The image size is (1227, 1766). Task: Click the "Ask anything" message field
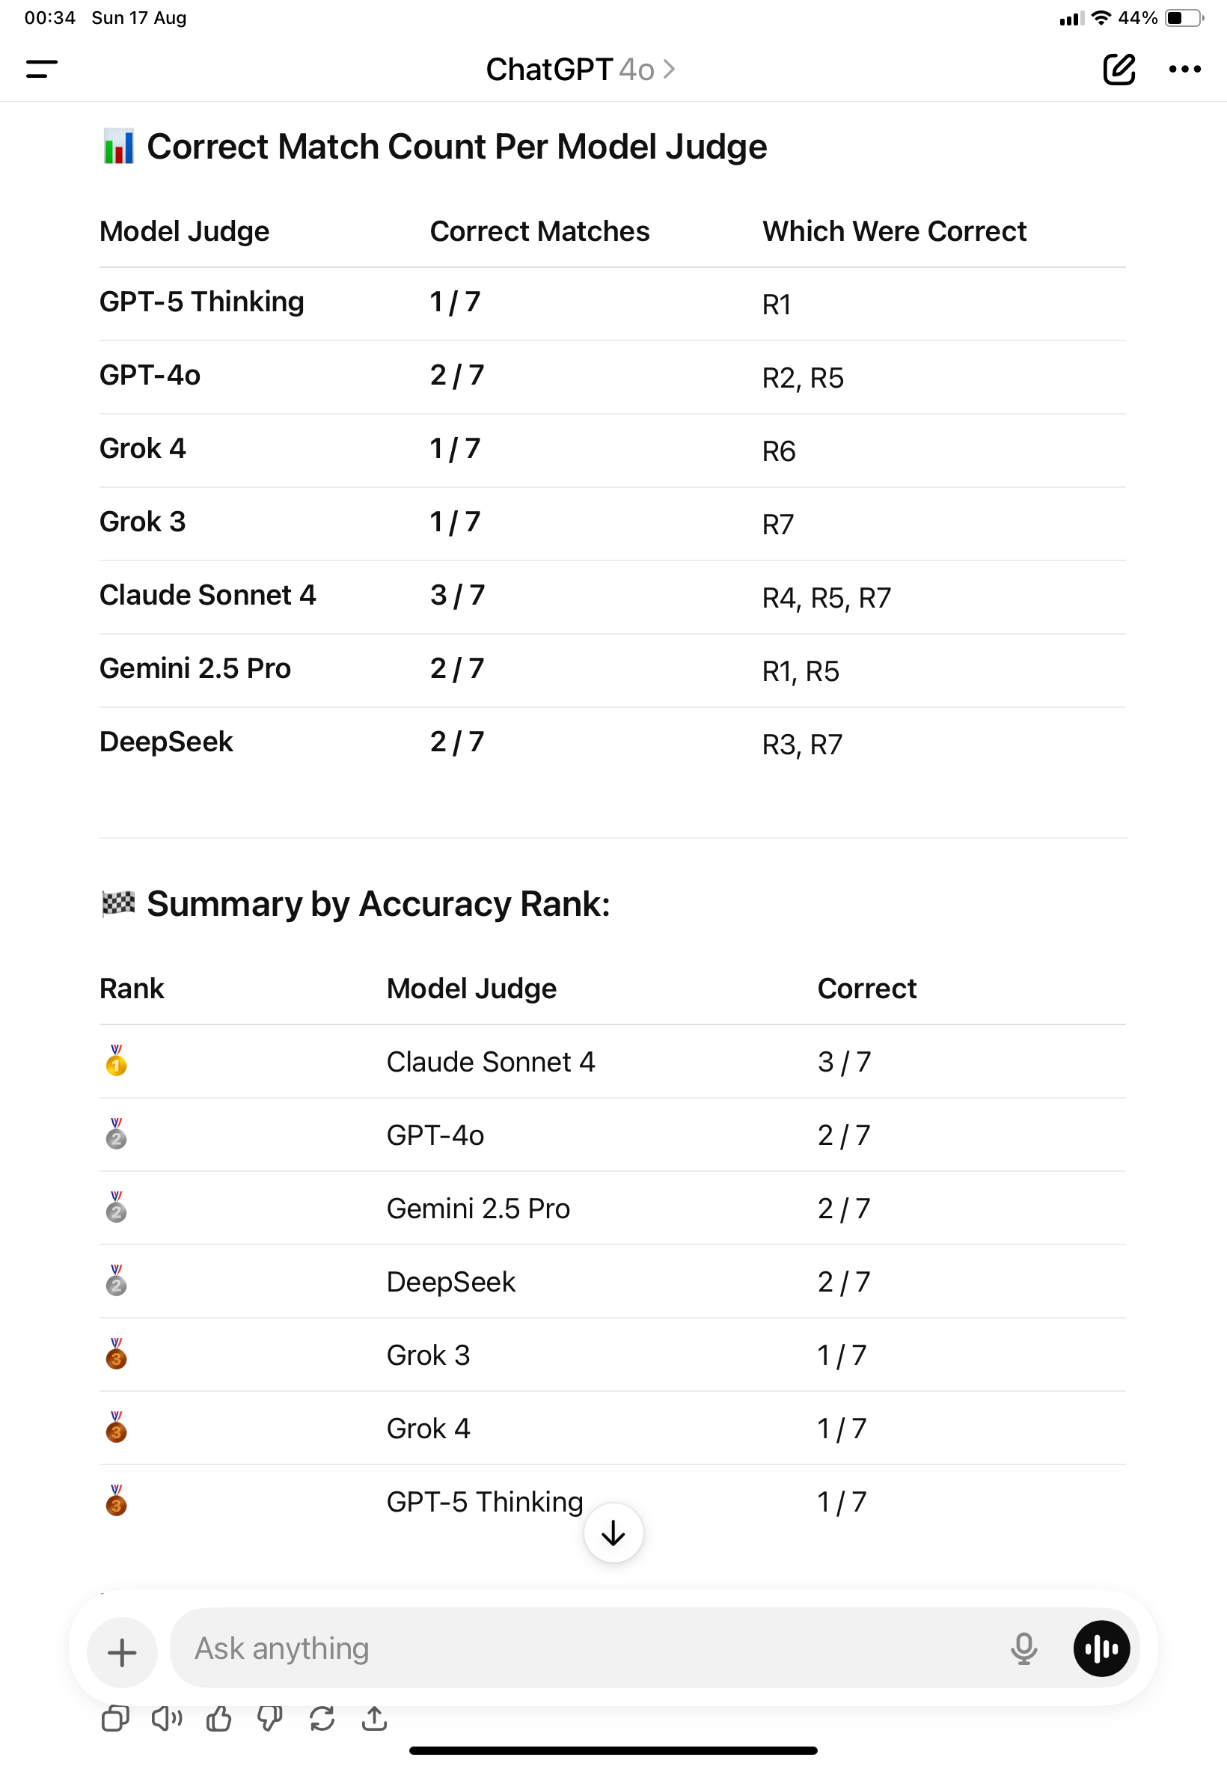point(584,1649)
